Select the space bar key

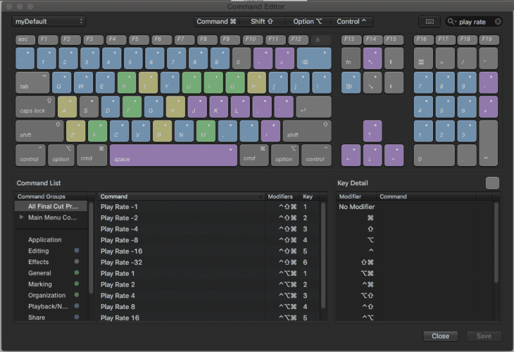pyautogui.click(x=173, y=155)
